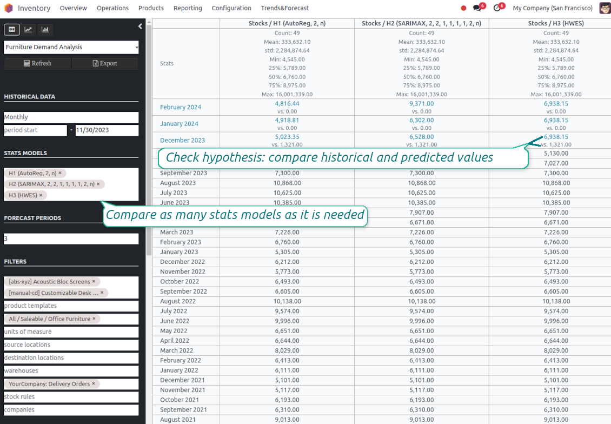Switch to table view icon

(12, 30)
